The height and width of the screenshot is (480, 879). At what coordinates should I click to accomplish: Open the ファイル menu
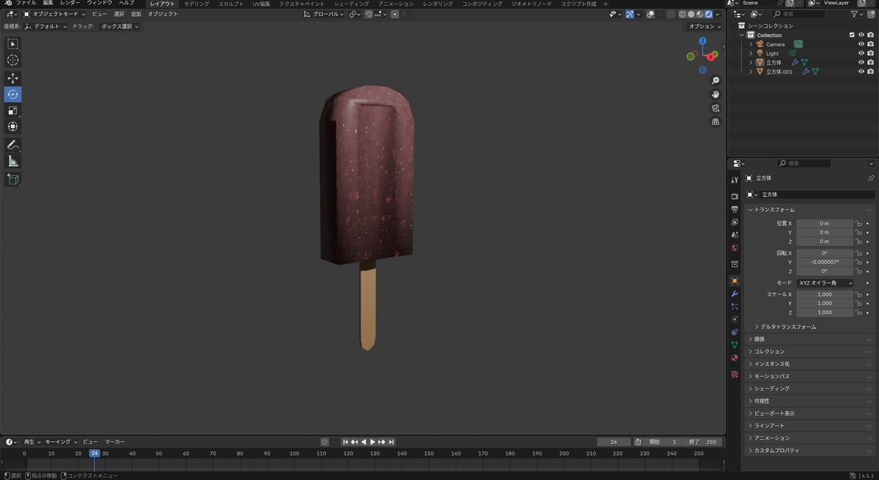click(x=26, y=3)
